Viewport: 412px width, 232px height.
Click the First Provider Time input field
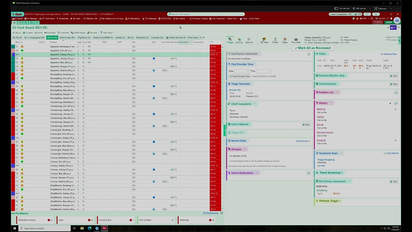(264, 71)
